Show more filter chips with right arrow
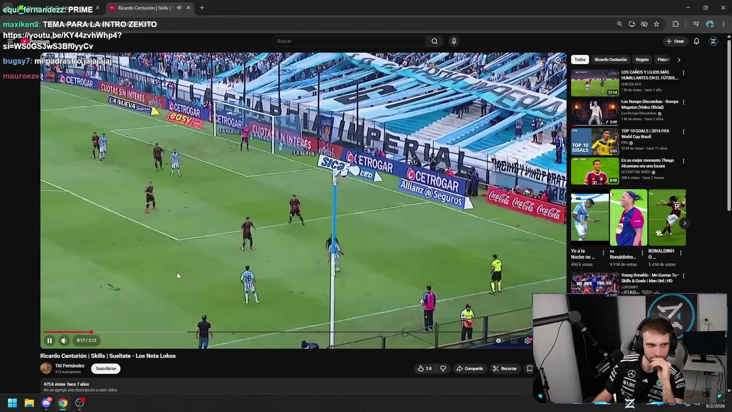This screenshot has width=732, height=412. (x=679, y=60)
